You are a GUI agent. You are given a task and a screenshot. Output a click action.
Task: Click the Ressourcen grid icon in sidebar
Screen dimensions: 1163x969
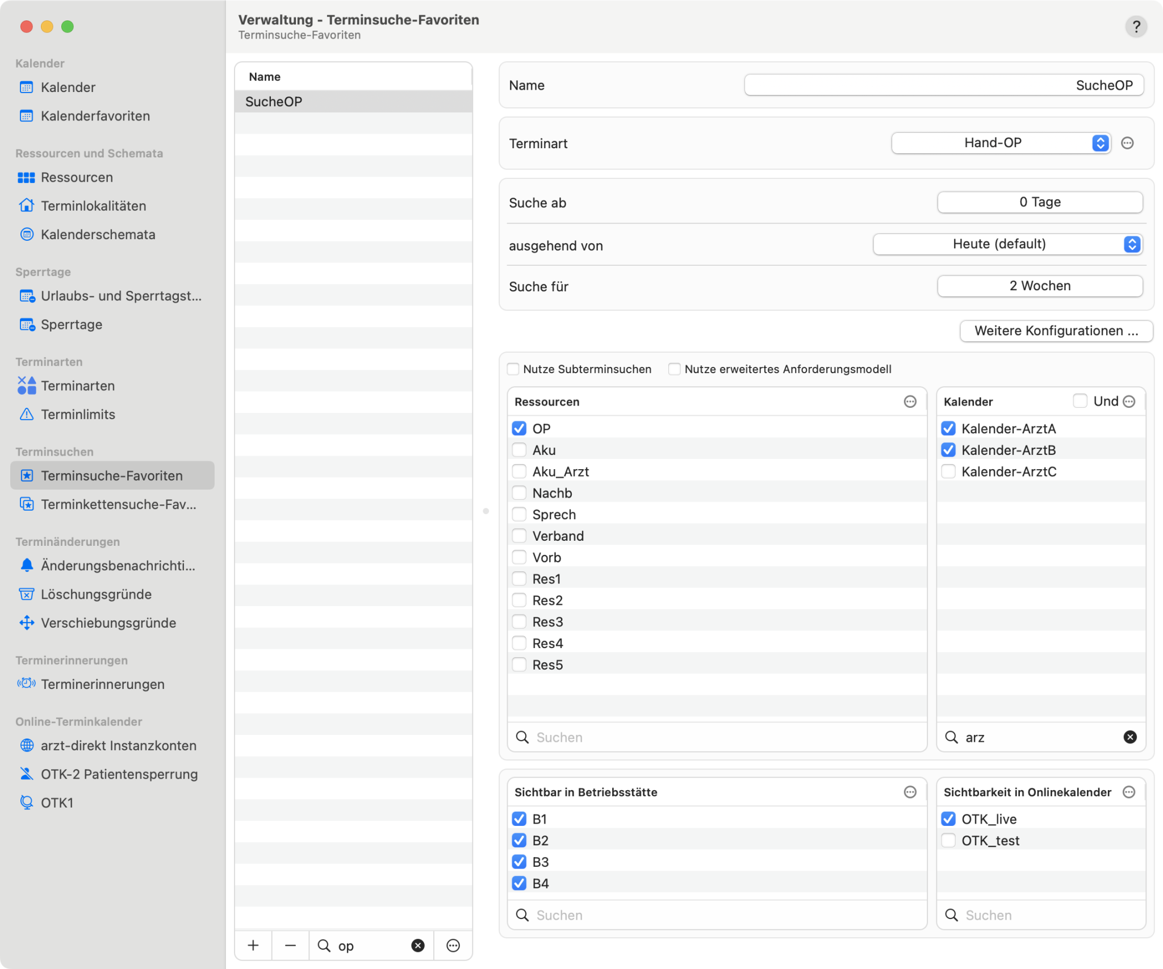pyautogui.click(x=26, y=178)
